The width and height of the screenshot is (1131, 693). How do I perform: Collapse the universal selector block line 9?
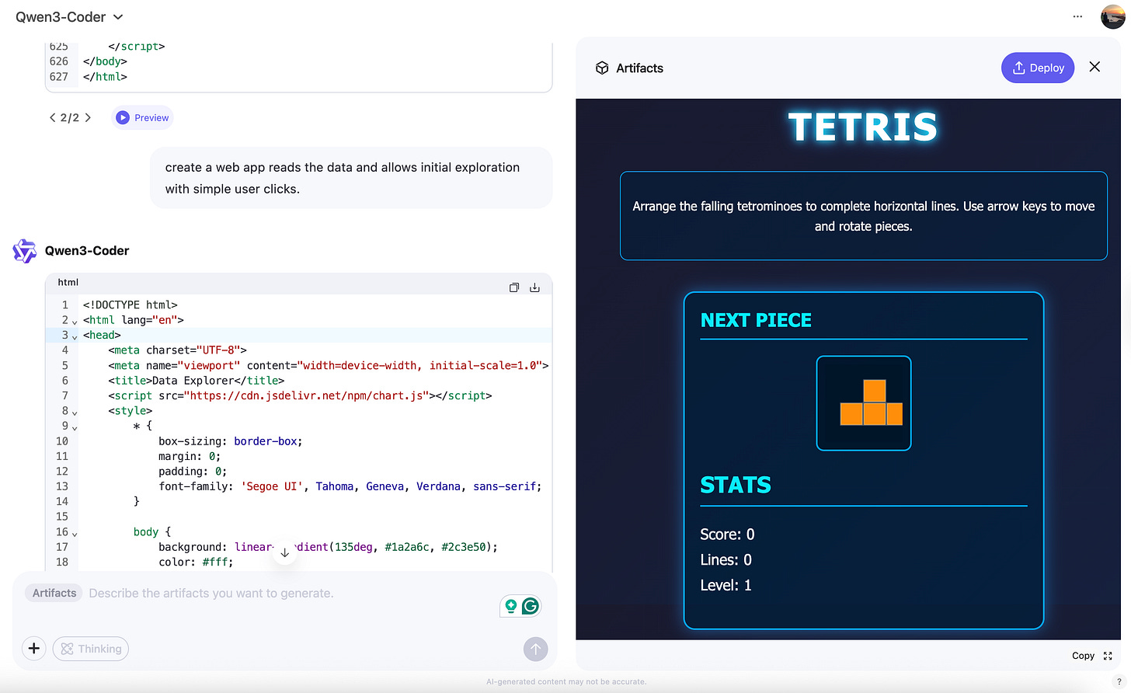[x=75, y=427]
